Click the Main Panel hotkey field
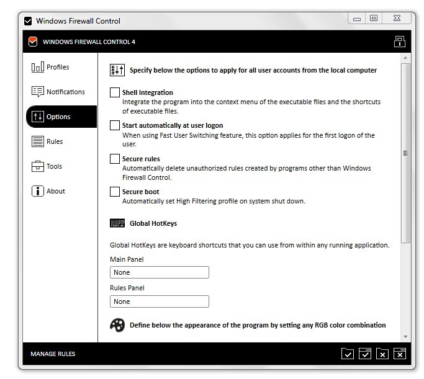 (160, 272)
